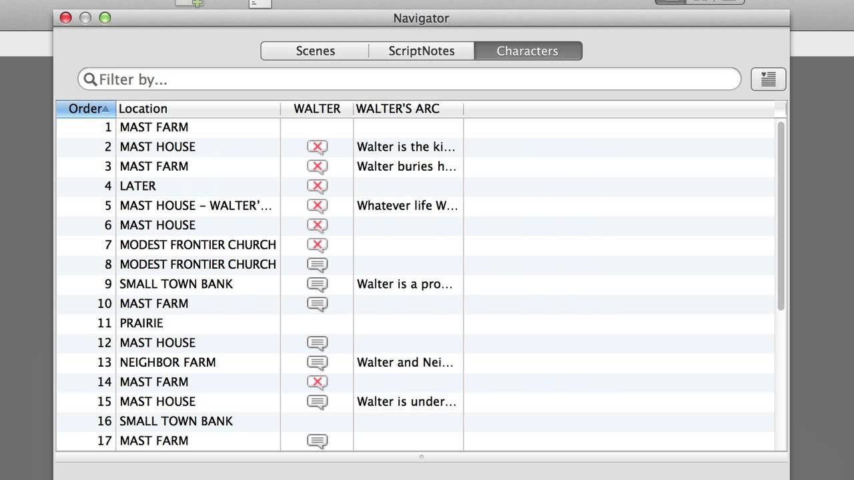The image size is (854, 480).
Task: Select MAST FARM in row 17
Action: point(154,441)
